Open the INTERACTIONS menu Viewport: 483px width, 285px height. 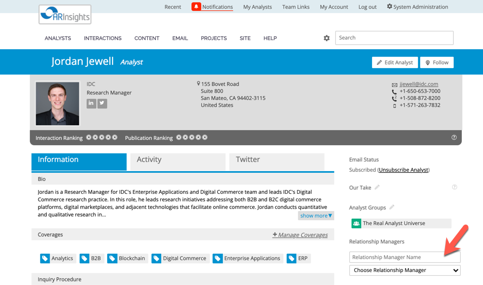[x=103, y=38]
